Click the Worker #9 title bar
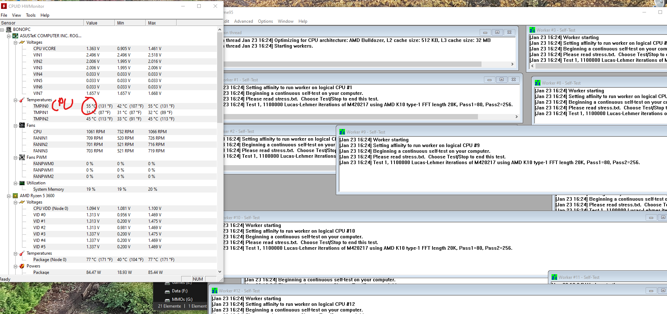The image size is (667, 314). (501, 132)
